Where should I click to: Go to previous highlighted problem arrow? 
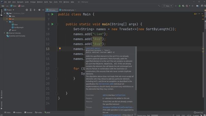tap(199, 14)
